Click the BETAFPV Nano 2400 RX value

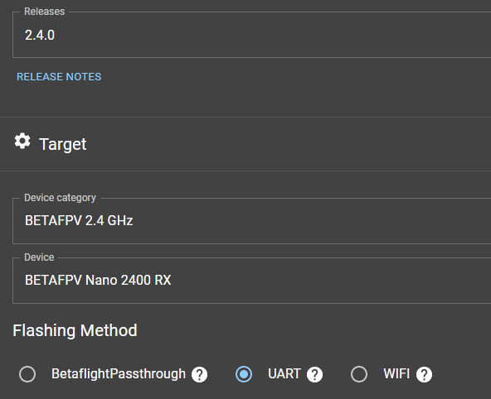pyautogui.click(x=98, y=281)
